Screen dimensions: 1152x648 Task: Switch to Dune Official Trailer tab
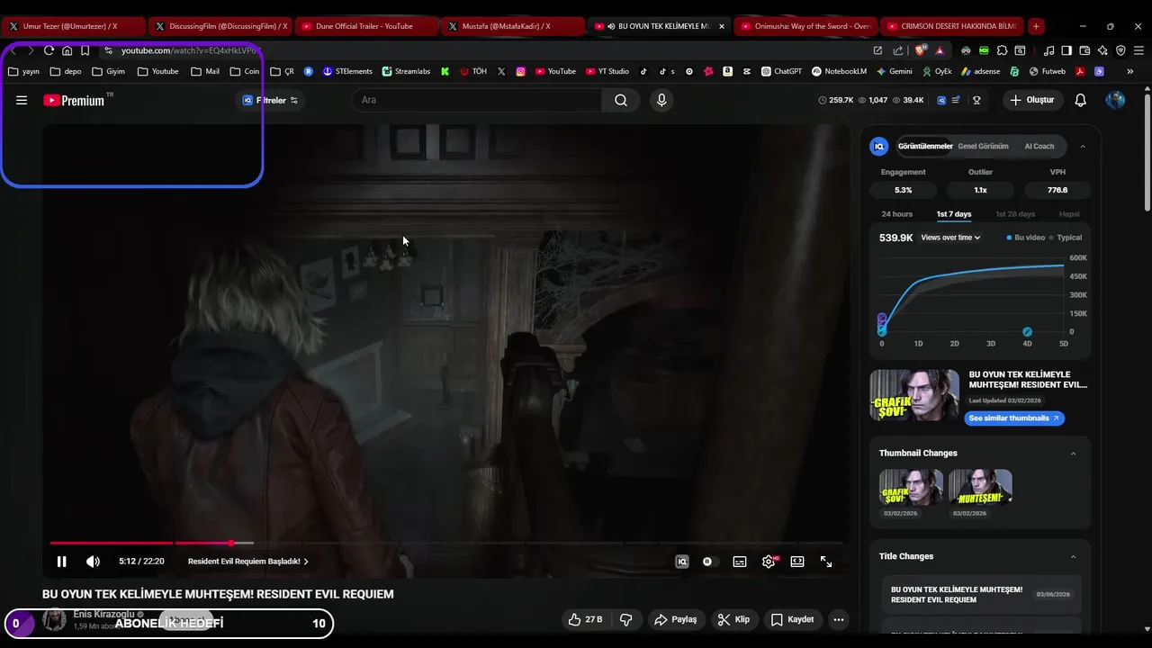tap(366, 26)
